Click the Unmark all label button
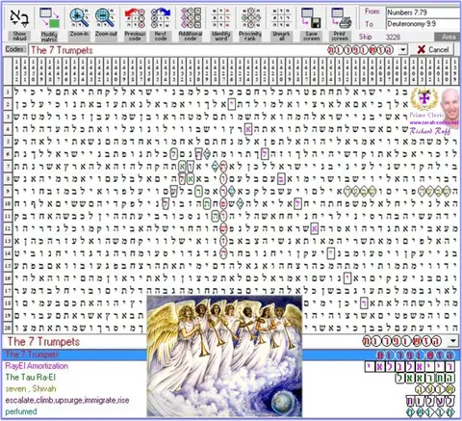The width and height of the screenshot is (462, 421). click(x=281, y=37)
